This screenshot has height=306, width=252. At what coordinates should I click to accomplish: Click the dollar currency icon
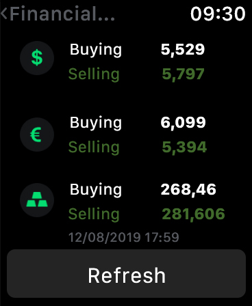click(x=37, y=58)
